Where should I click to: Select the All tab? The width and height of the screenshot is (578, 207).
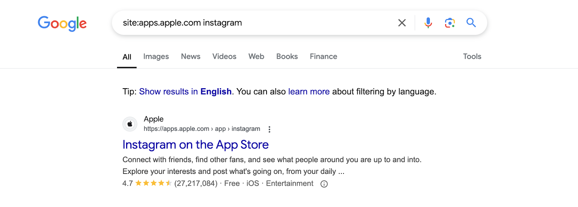(x=127, y=57)
